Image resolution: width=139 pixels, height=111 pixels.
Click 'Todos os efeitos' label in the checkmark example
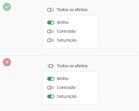pos(72,10)
